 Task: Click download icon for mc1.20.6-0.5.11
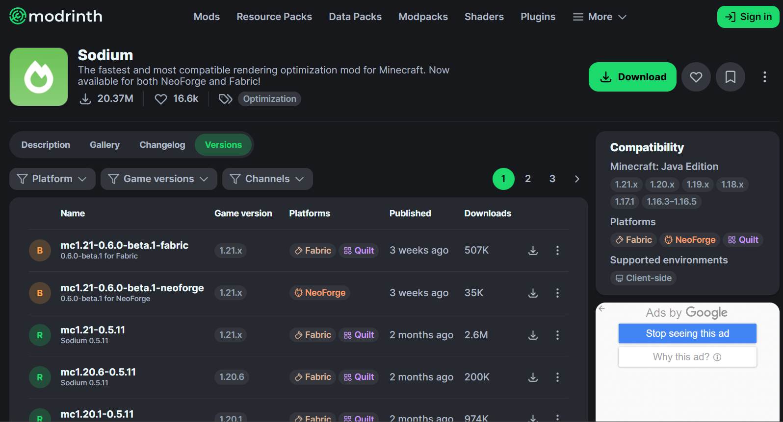[x=533, y=377]
